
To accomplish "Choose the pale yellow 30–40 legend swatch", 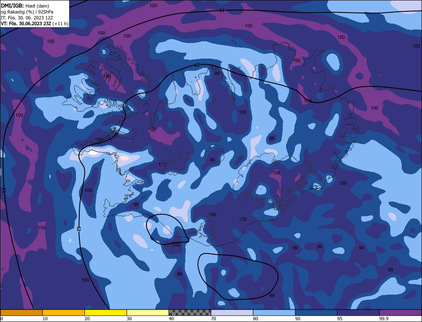I will coord(148,312).
